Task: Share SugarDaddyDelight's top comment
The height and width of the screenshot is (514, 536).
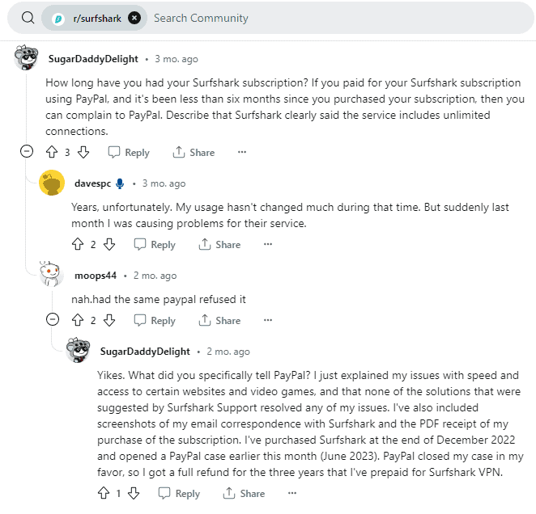Action: pyautogui.click(x=194, y=152)
